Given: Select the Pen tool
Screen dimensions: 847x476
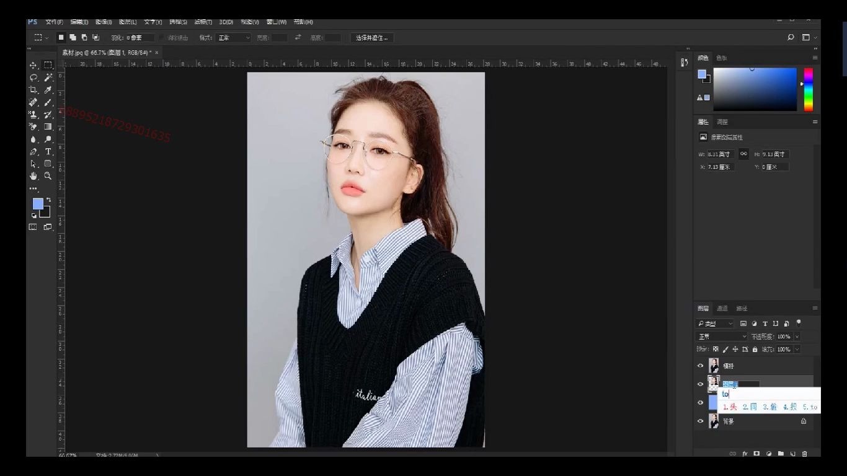Looking at the screenshot, I should point(33,151).
